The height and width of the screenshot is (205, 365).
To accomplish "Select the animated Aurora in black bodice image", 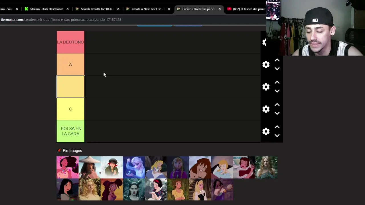I will pos(200,190).
